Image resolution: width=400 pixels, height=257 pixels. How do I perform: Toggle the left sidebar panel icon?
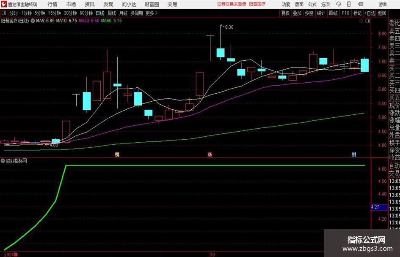(4, 13)
